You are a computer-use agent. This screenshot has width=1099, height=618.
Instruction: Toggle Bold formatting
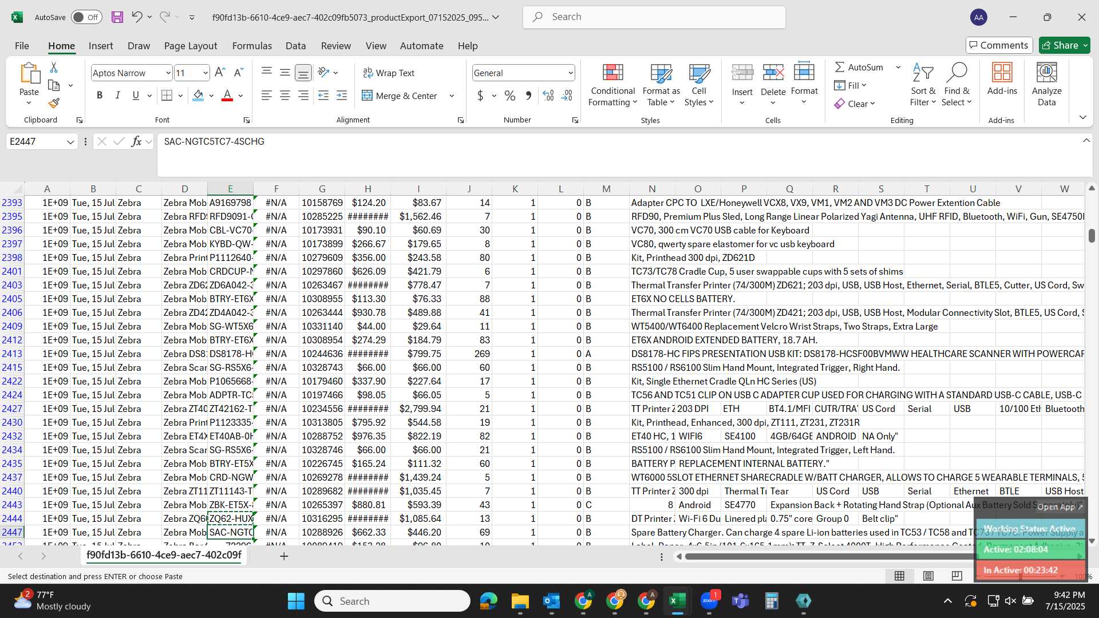100,96
